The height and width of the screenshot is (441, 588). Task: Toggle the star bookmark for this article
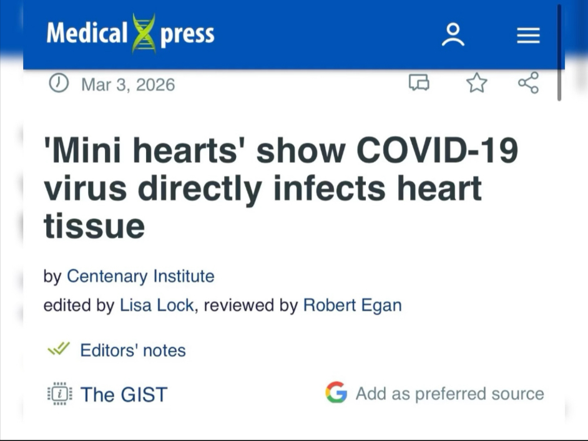[477, 83]
